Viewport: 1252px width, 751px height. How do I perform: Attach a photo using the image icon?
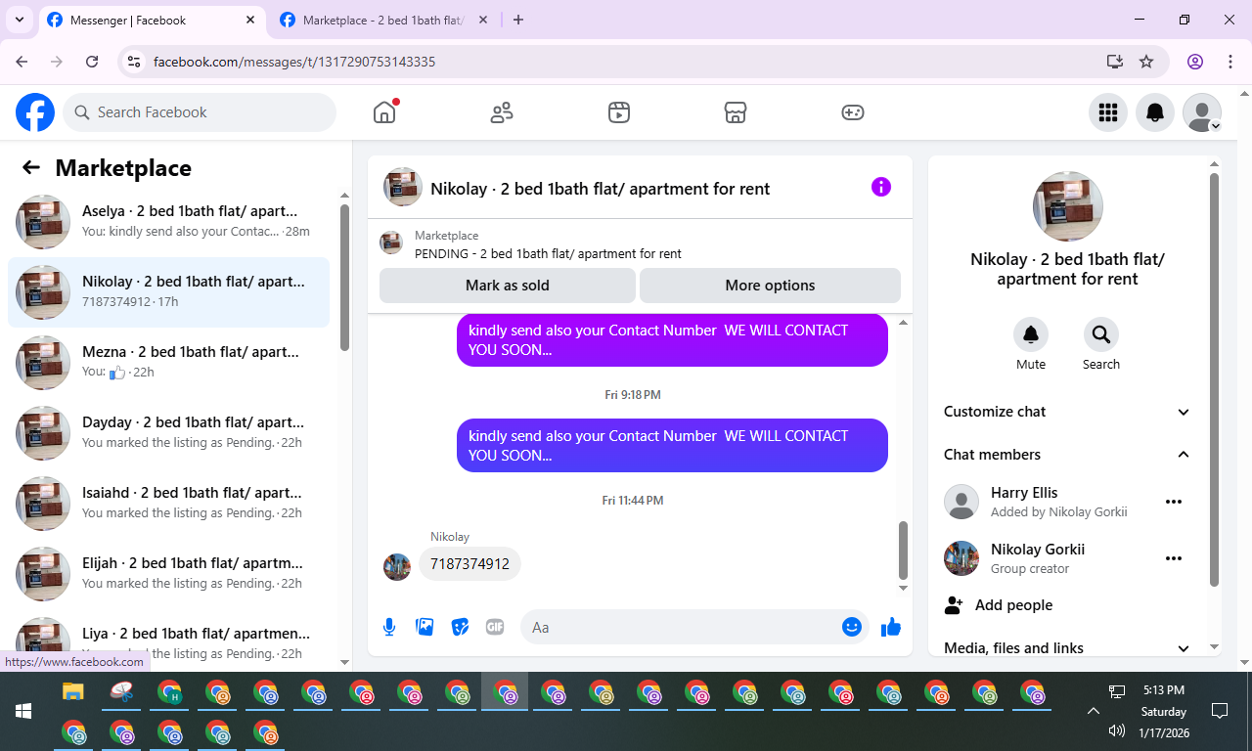coord(425,627)
